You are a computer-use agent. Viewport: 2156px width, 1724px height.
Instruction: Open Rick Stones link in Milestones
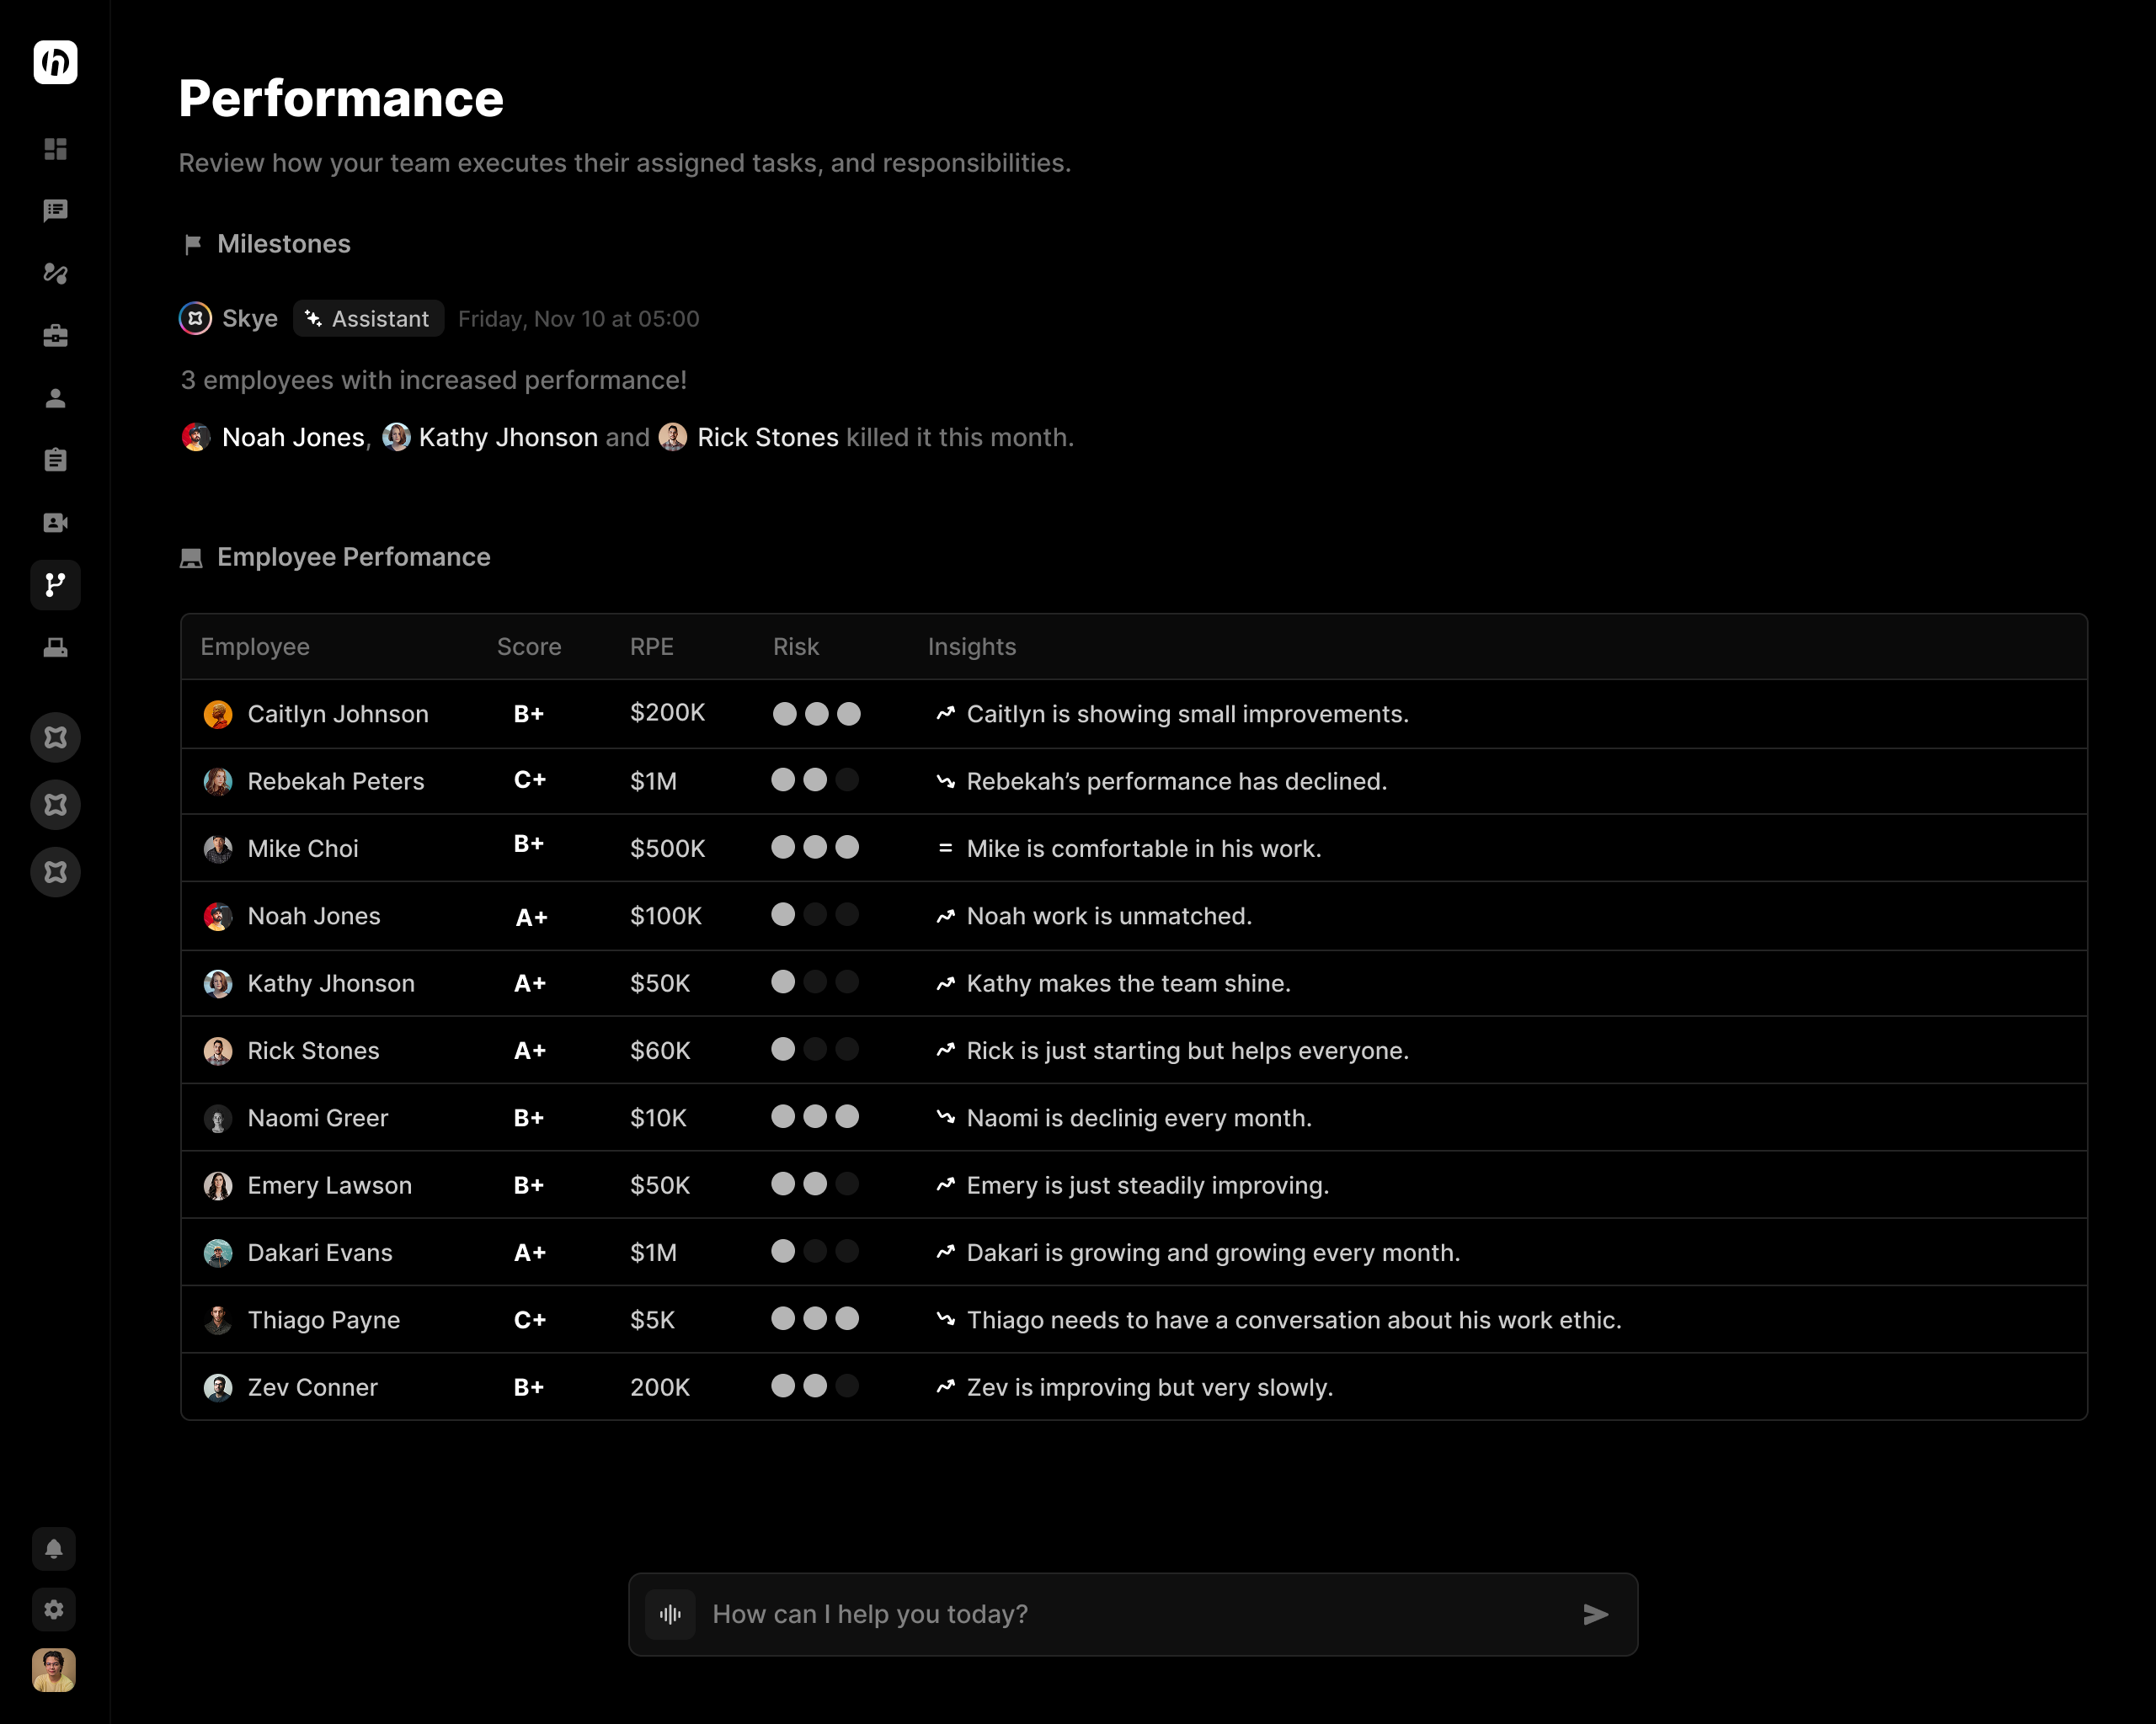tap(767, 438)
